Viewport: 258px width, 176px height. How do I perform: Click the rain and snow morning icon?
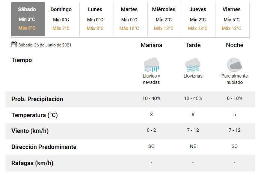click(x=151, y=65)
